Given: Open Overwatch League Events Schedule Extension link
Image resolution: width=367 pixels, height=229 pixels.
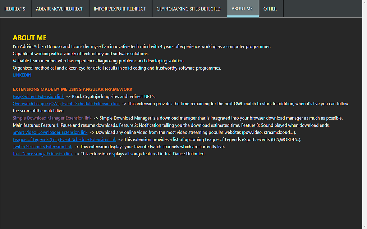Looking at the screenshot, I should (66, 104).
